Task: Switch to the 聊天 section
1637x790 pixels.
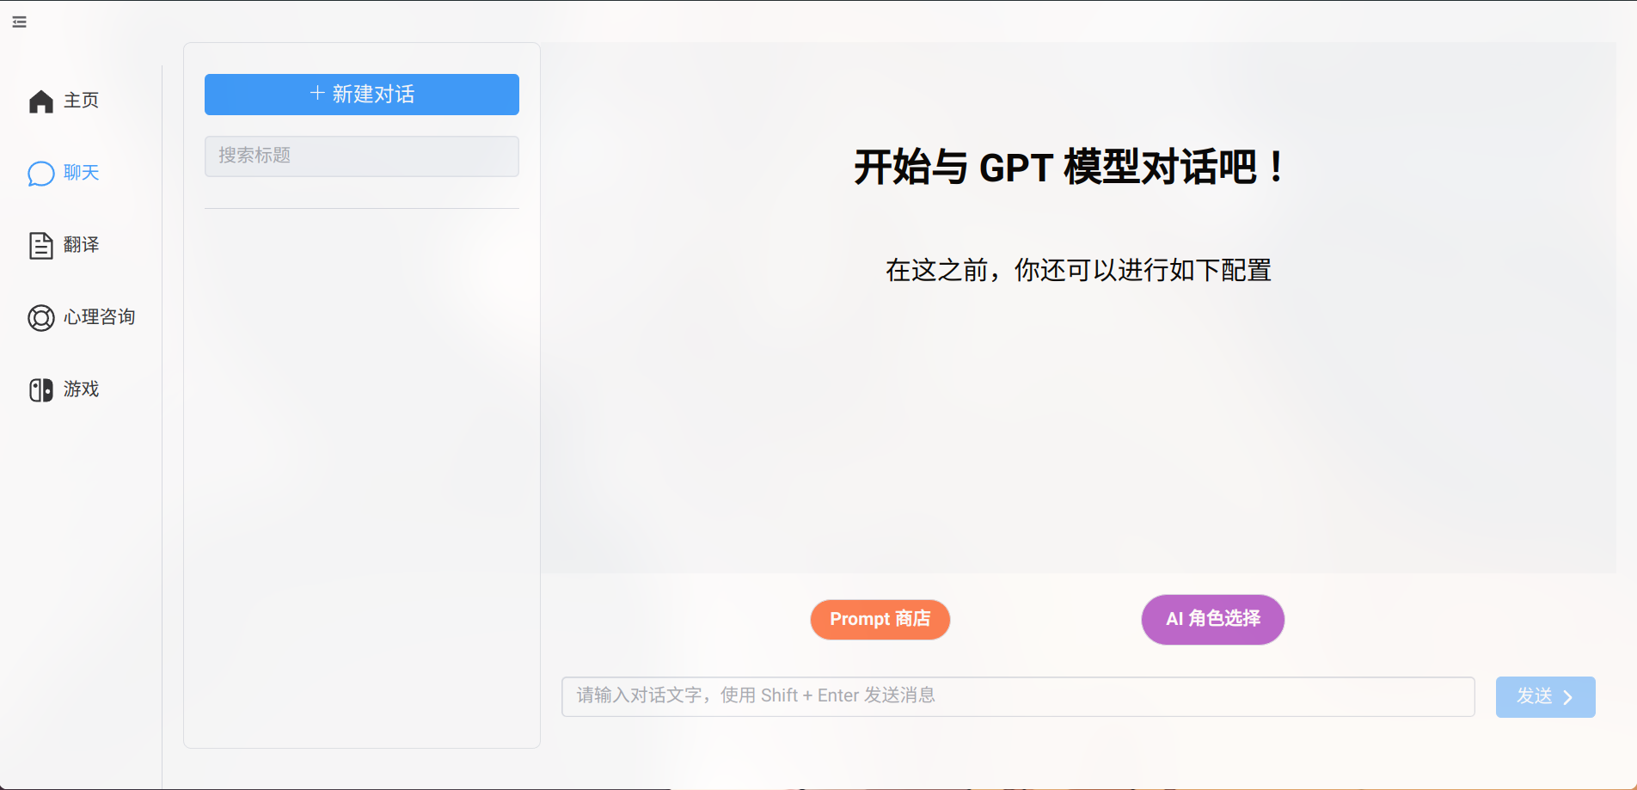Action: pyautogui.click(x=82, y=173)
